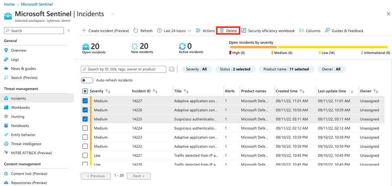Click the Medium (6) severity legend

click(282, 53)
